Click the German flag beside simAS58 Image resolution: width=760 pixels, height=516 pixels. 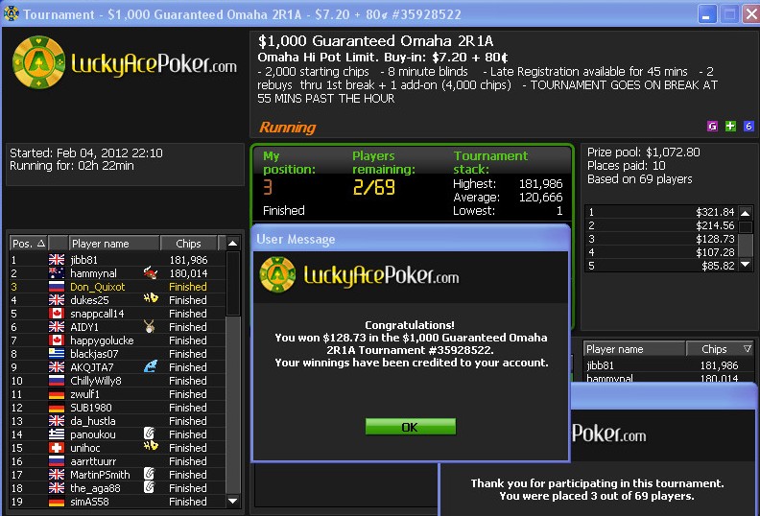pyautogui.click(x=57, y=502)
